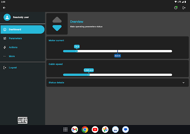Open the Actions menu item
This screenshot has width=190, height=134.
coord(22,47)
